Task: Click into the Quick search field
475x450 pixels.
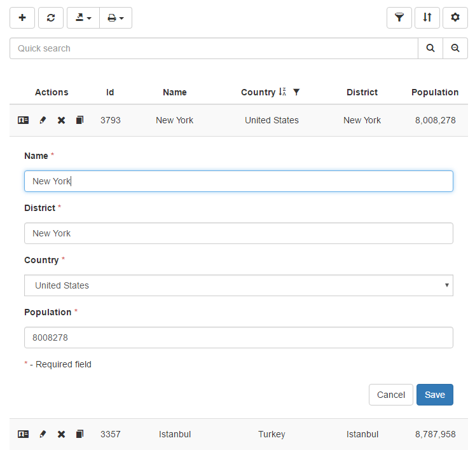Action: (214, 48)
